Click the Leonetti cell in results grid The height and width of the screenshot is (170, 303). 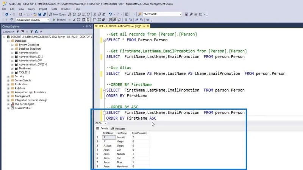tap(123, 137)
